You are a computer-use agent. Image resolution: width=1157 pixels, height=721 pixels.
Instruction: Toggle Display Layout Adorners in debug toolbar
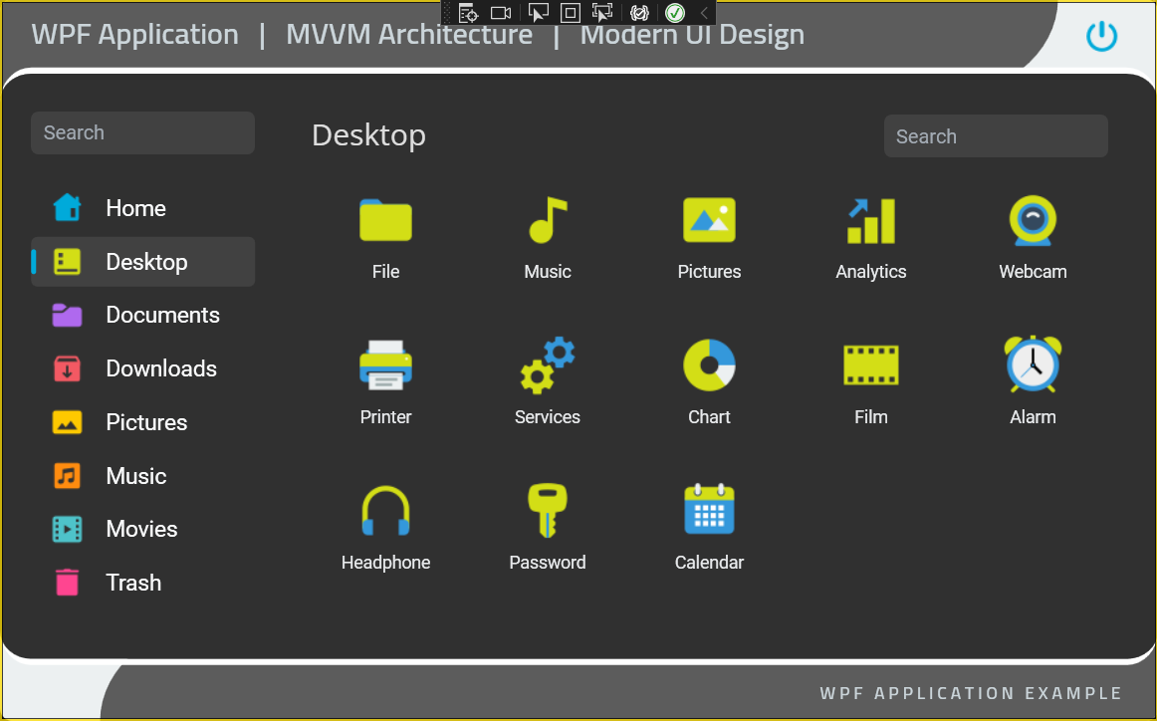coord(571,13)
